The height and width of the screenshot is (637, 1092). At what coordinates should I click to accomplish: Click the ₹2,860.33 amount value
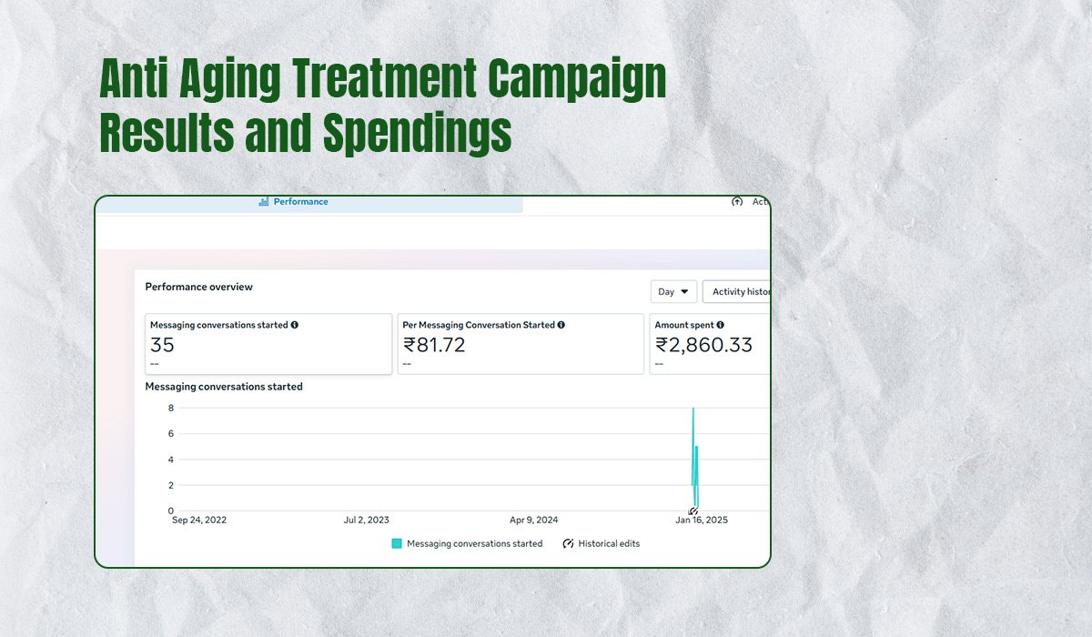tap(703, 345)
